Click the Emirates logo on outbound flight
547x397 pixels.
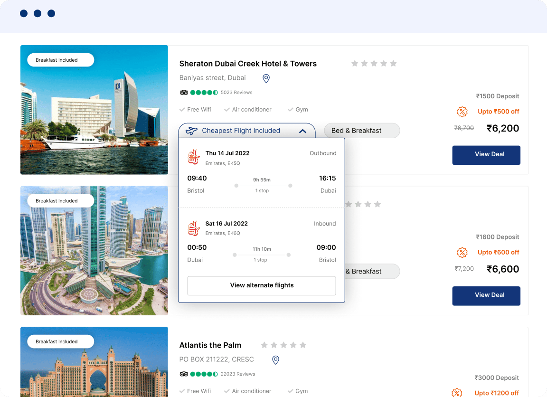193,158
